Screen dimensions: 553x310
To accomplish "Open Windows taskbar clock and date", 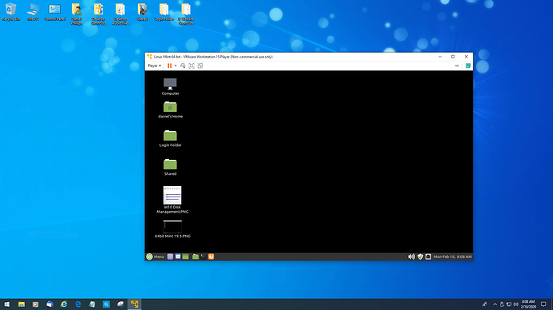I will [528, 304].
